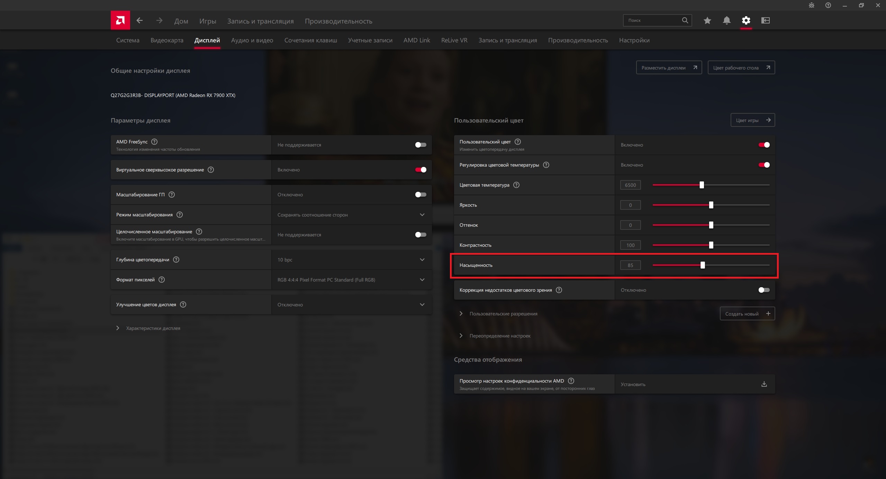Click help icon next to AMD FreeSync
886x479 pixels.
[155, 142]
